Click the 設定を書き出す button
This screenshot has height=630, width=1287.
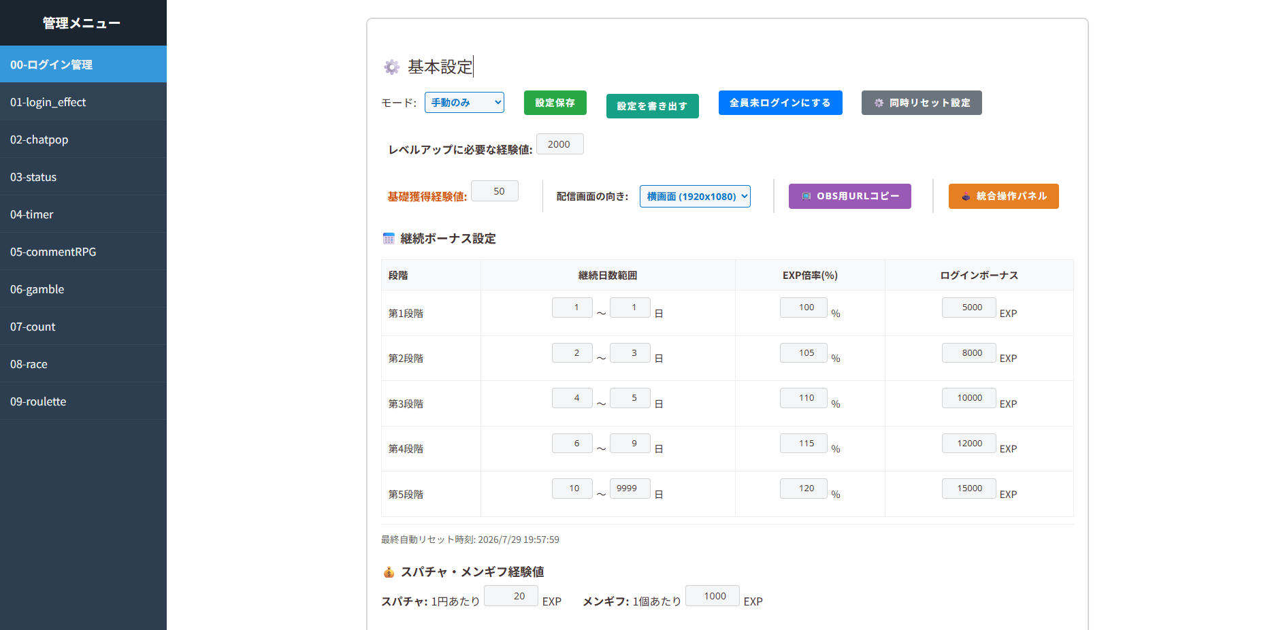click(x=653, y=106)
